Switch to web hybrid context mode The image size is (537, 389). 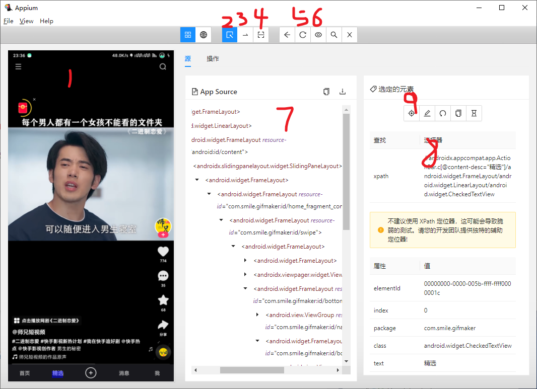point(203,35)
